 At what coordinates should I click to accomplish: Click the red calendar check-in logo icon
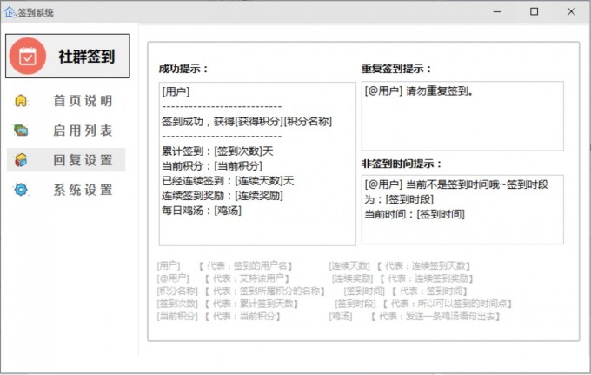[28, 57]
